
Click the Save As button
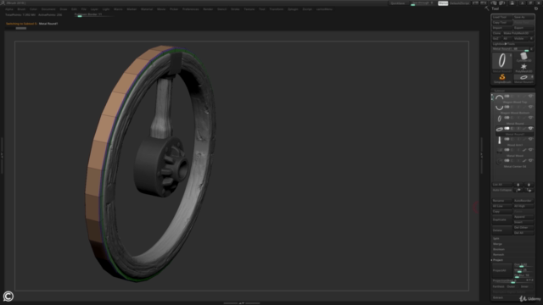point(523,17)
